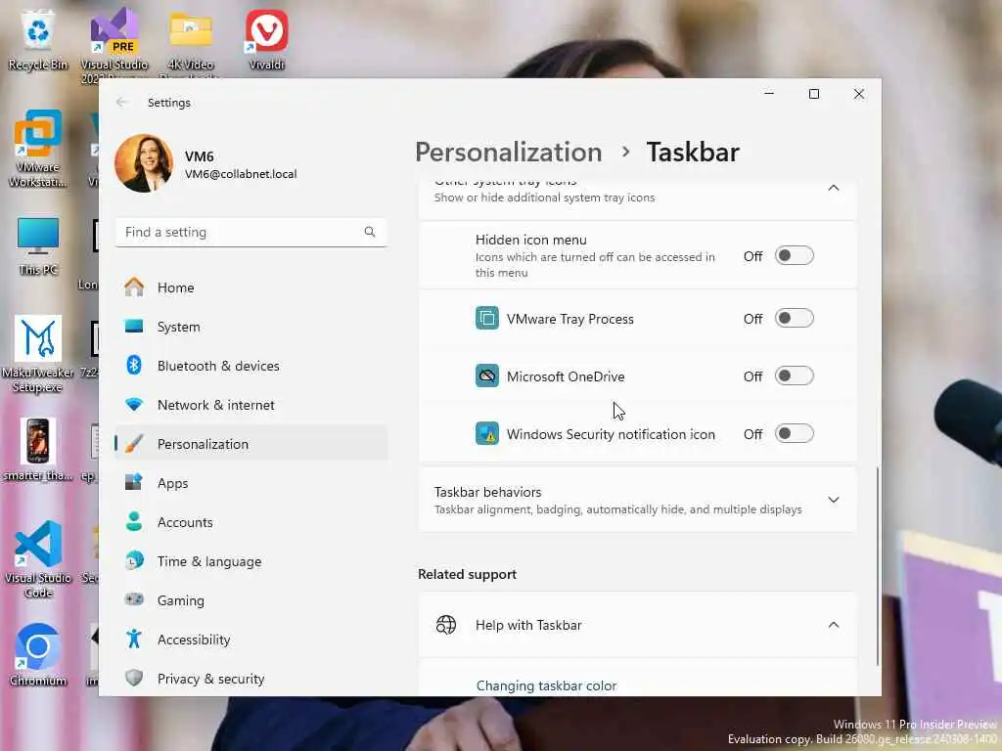Open the VM6 account profile
1002x751 pixels.
[x=205, y=163]
